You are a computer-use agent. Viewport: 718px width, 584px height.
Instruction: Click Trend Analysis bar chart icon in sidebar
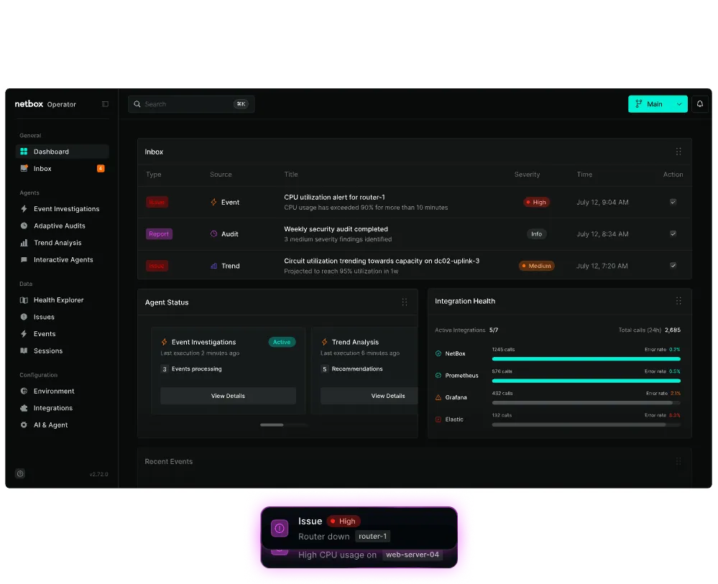coord(24,243)
